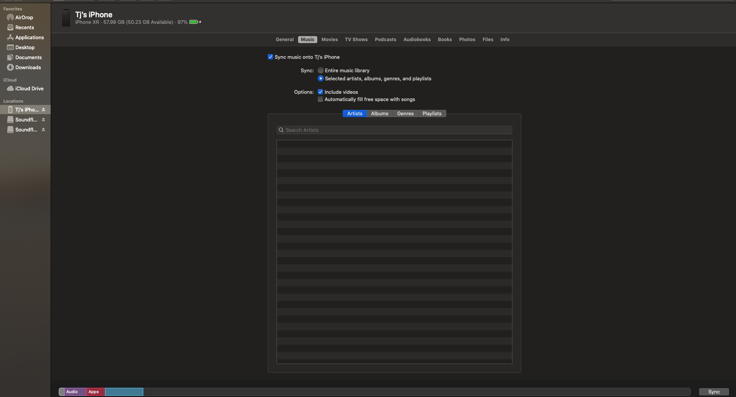Click the Tj's iPhone title text
736x397 pixels.
[x=94, y=15]
